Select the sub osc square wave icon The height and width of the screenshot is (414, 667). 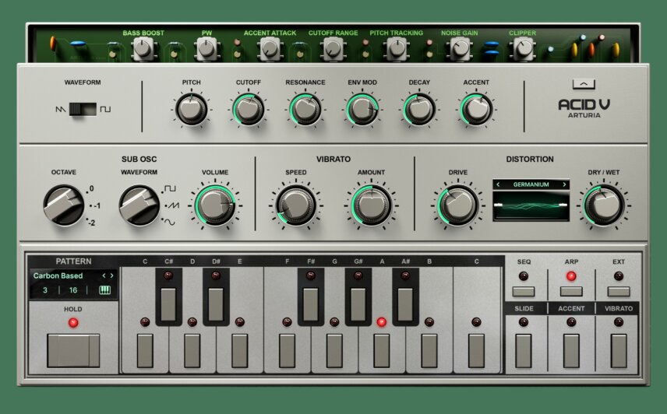pyautogui.click(x=170, y=188)
